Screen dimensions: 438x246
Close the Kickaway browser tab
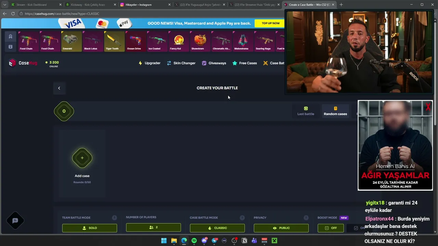pos(115,5)
